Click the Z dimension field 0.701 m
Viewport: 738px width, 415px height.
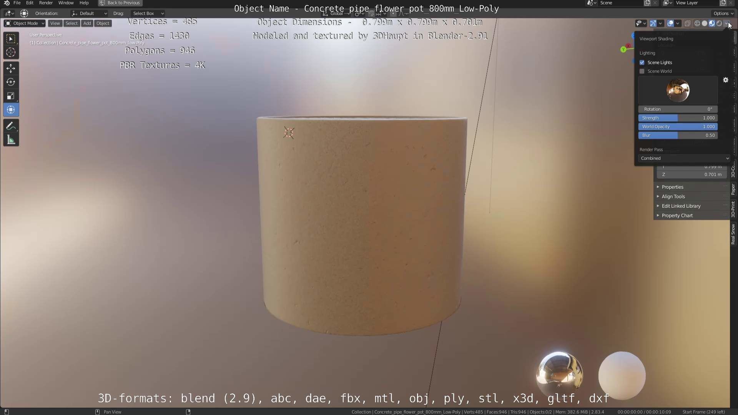[x=691, y=175]
